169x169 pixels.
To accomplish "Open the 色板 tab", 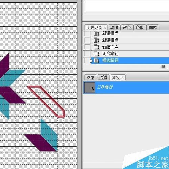I will [140, 28].
